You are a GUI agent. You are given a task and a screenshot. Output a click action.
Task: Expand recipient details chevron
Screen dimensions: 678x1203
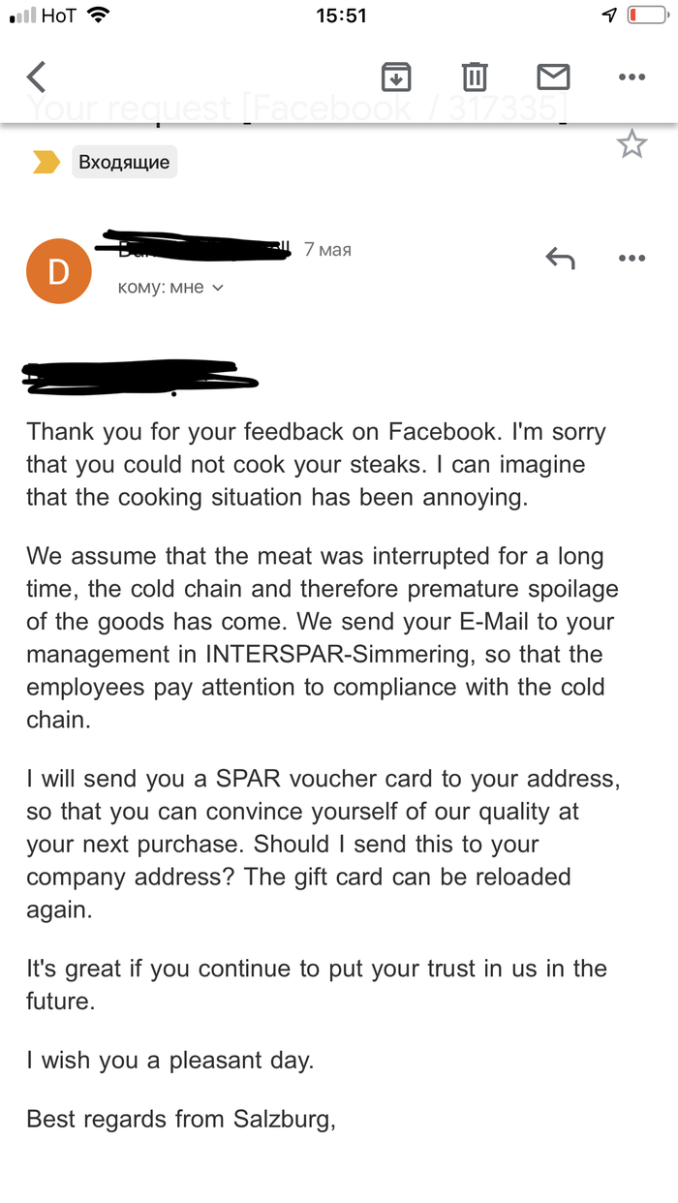[218, 288]
